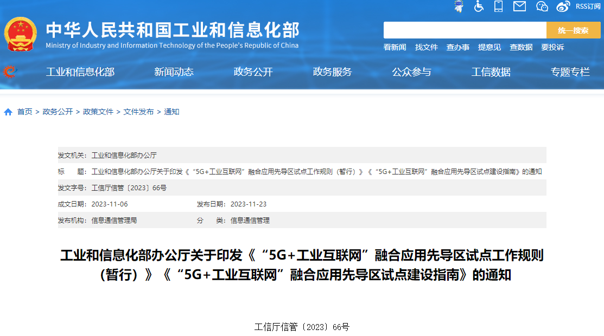
Task: Click the envelope mail icon
Action: [519, 6]
